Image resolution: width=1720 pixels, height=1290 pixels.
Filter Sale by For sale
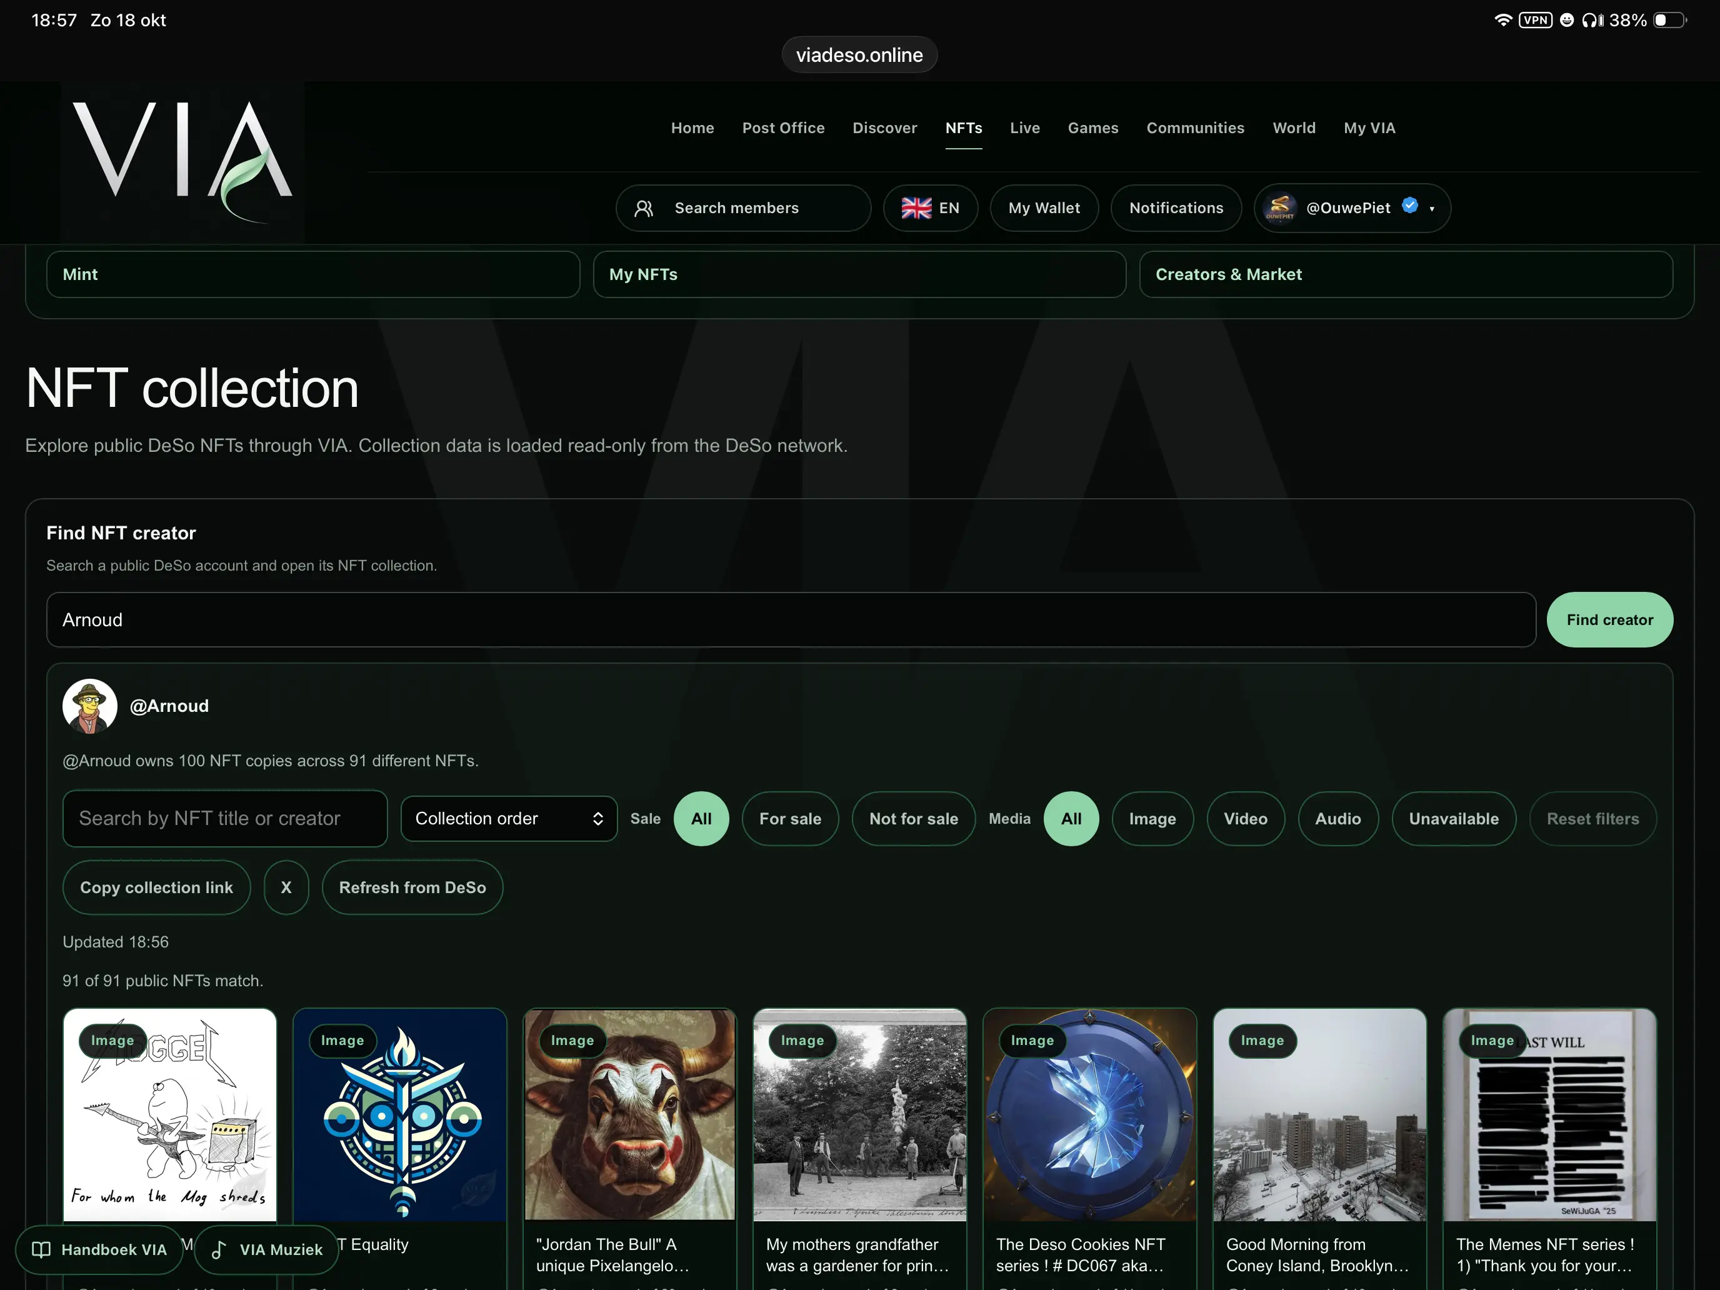point(790,819)
